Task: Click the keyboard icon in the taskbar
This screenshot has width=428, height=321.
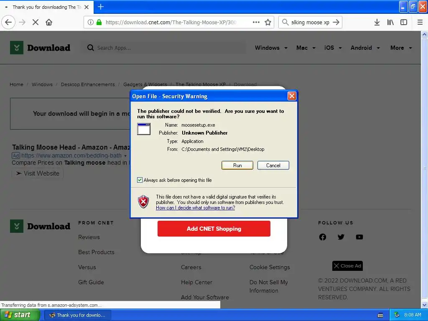Action: tap(380, 315)
